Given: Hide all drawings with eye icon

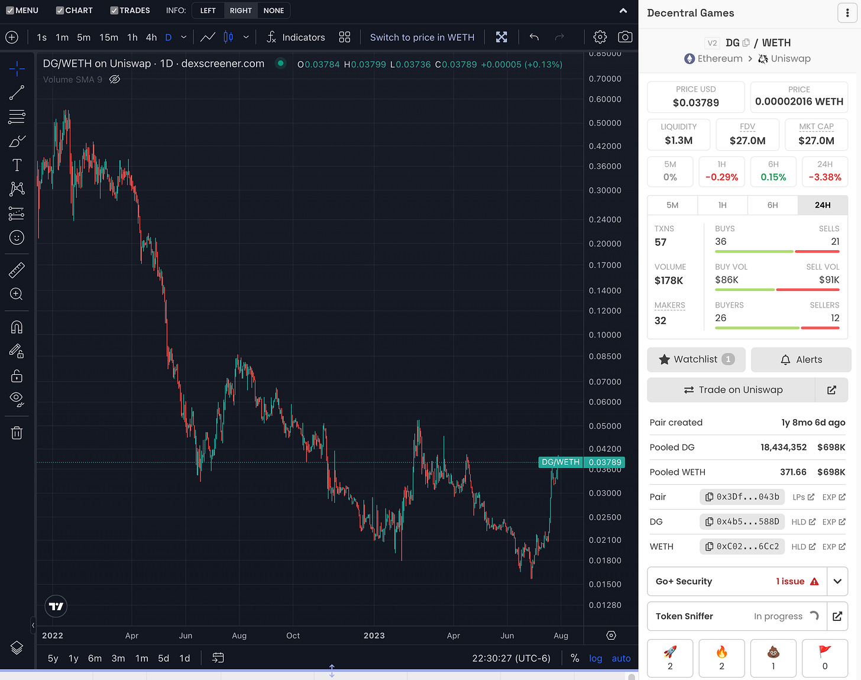Looking at the screenshot, I should point(17,400).
